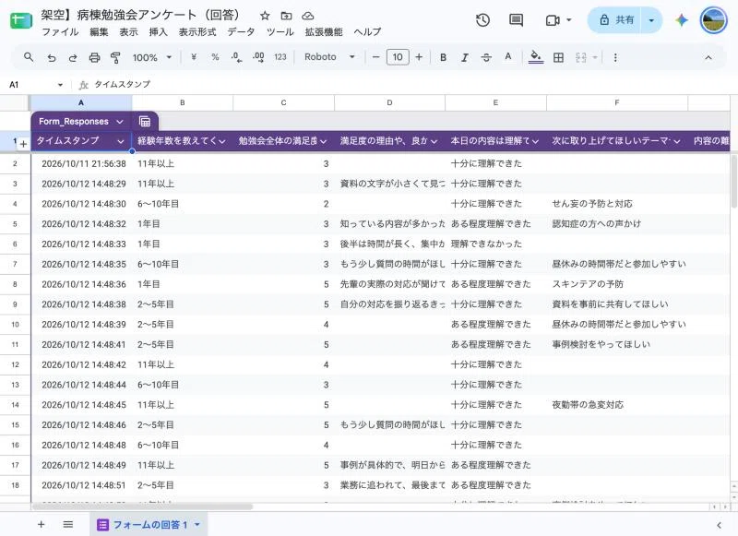Click the Gemini sparkle icon

click(x=681, y=20)
